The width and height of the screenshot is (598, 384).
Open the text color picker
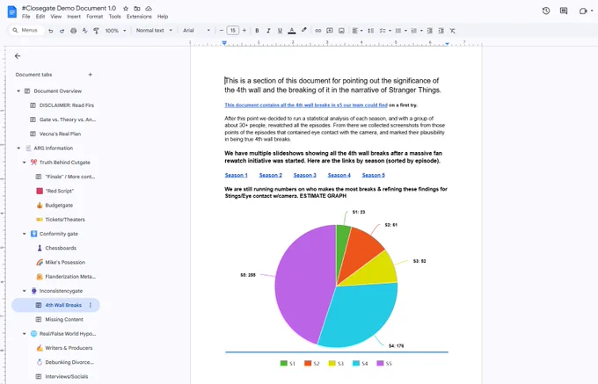(x=292, y=31)
